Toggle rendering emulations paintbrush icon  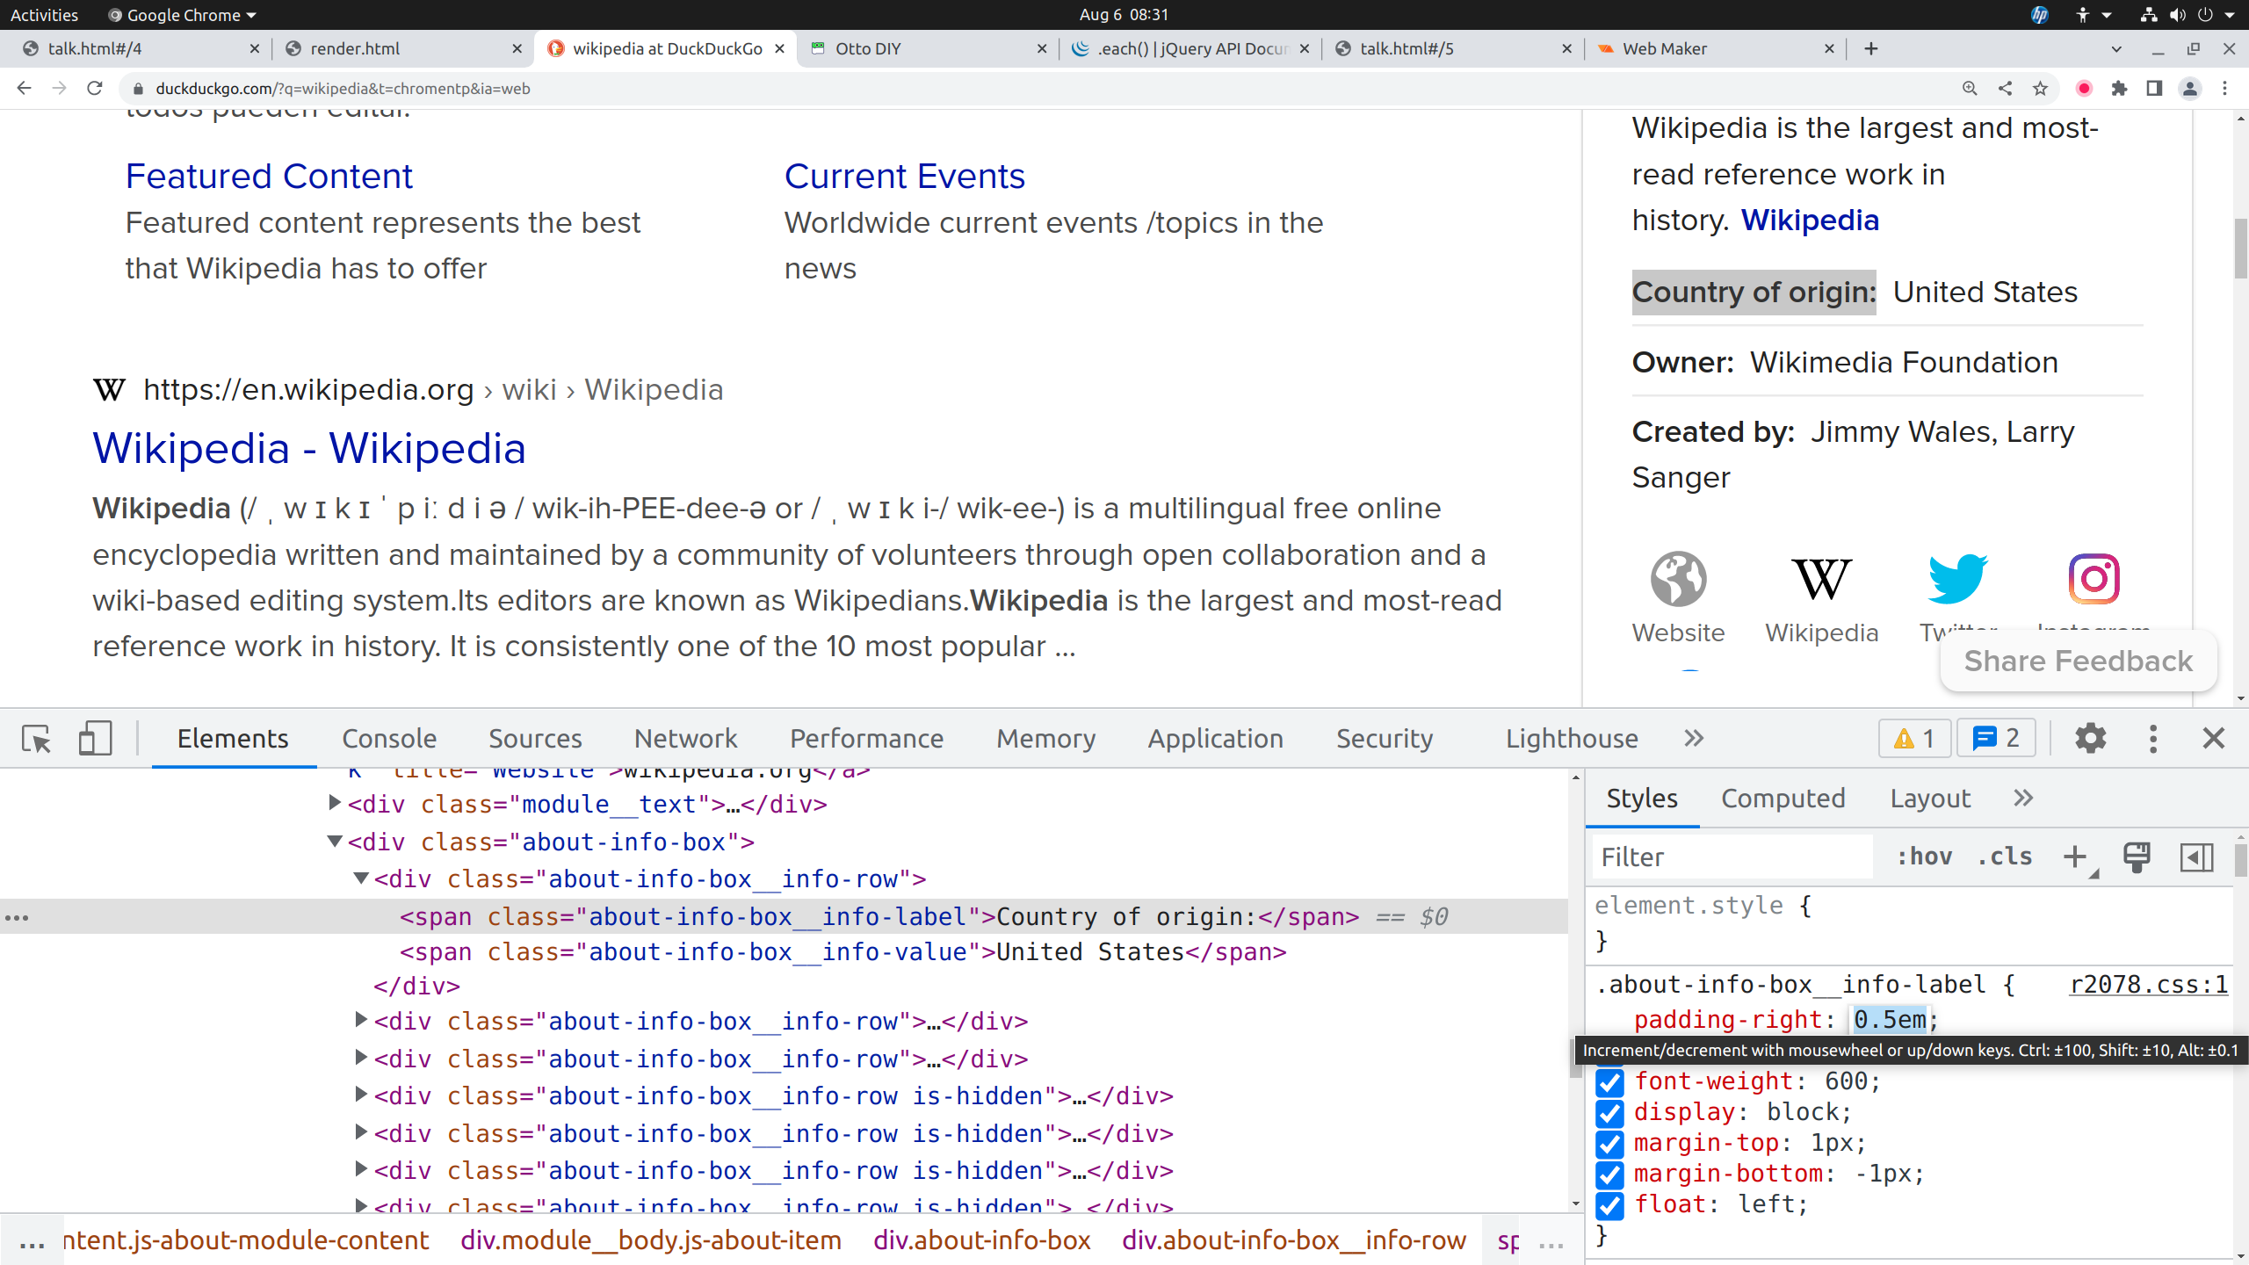click(2137, 857)
